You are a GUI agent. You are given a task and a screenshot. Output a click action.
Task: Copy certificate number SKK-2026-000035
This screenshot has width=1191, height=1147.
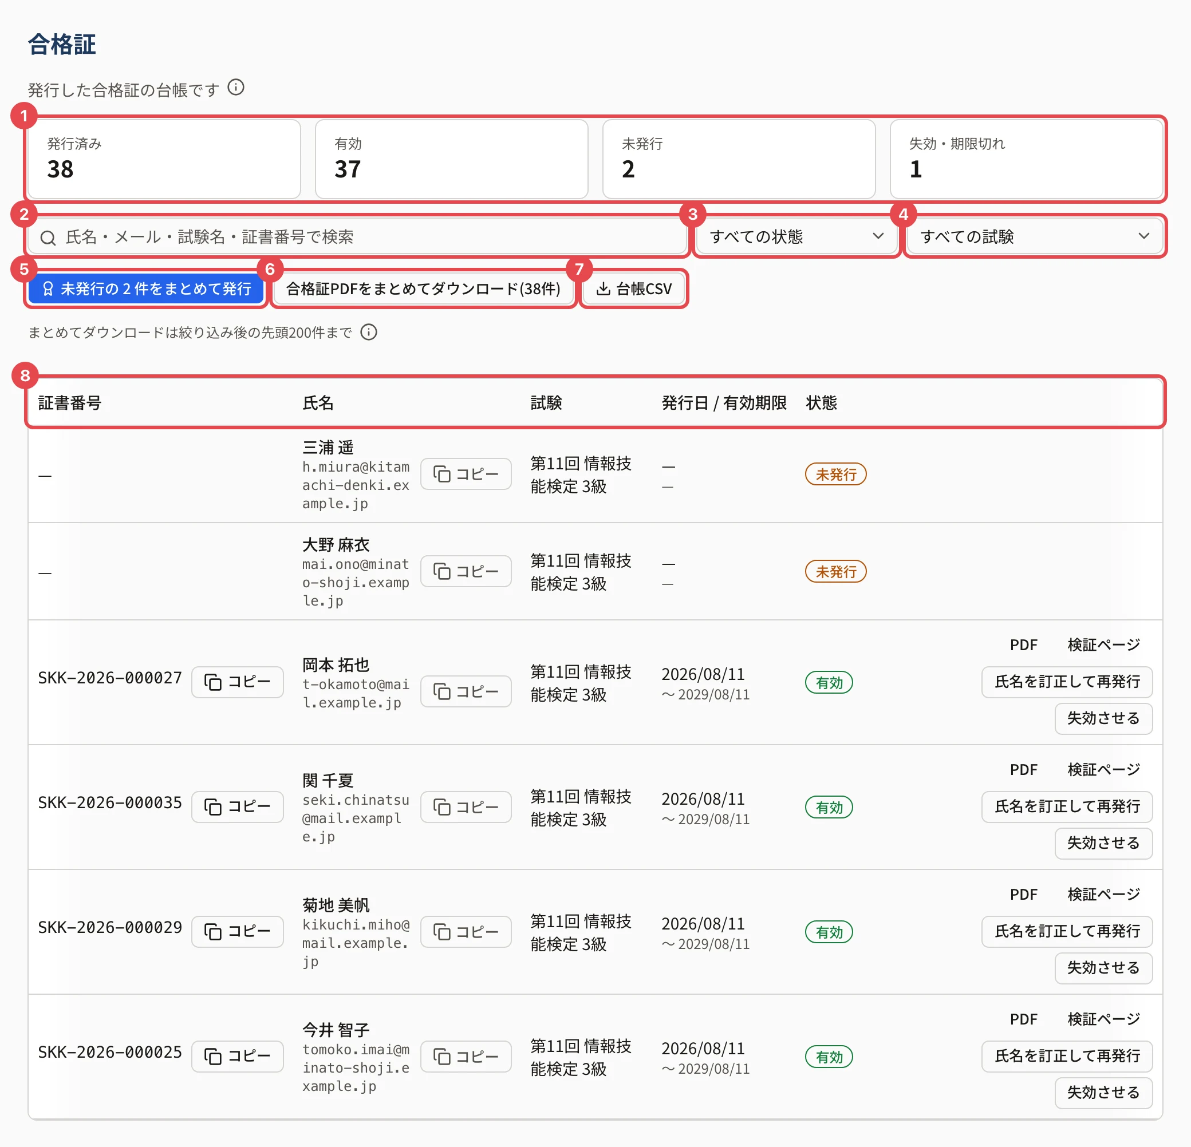(x=238, y=807)
